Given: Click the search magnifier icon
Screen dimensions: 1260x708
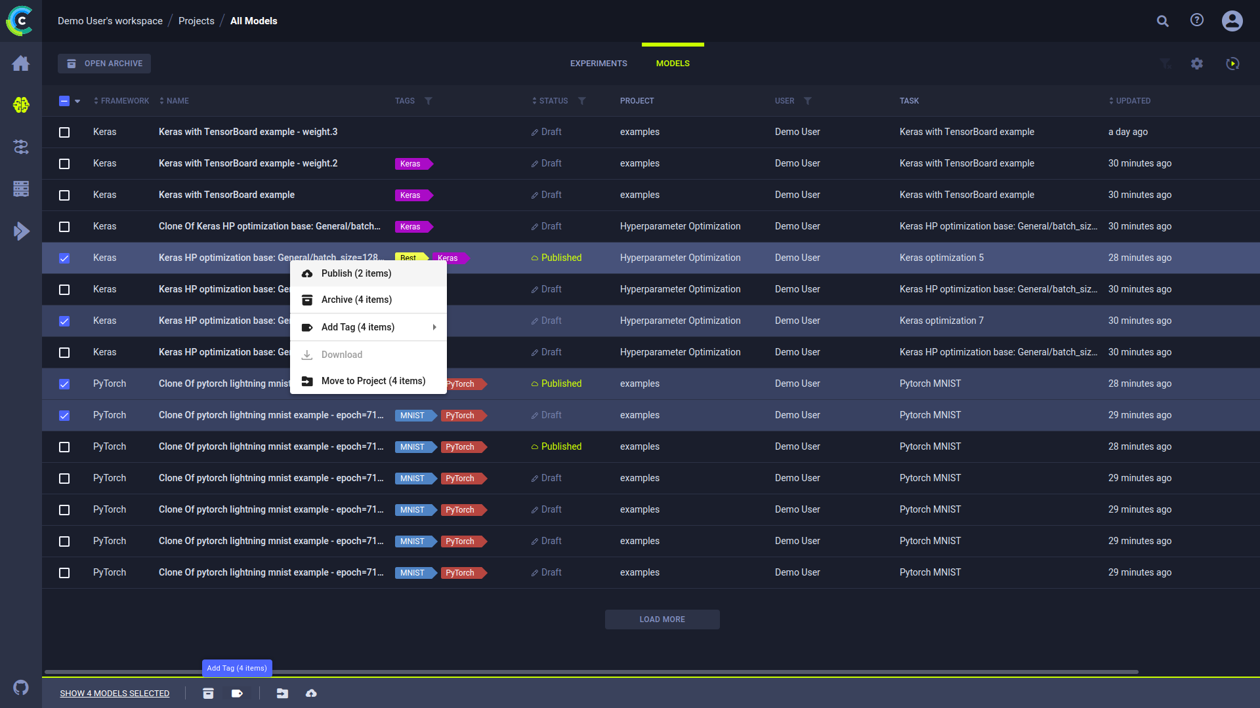Looking at the screenshot, I should [1163, 21].
